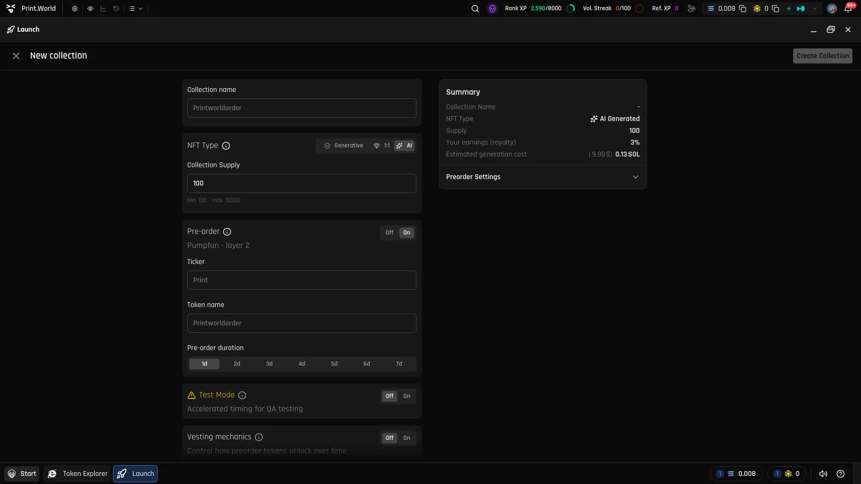Select 1d pre-order duration
Screen dimensions: 861x484
[x=204, y=364]
